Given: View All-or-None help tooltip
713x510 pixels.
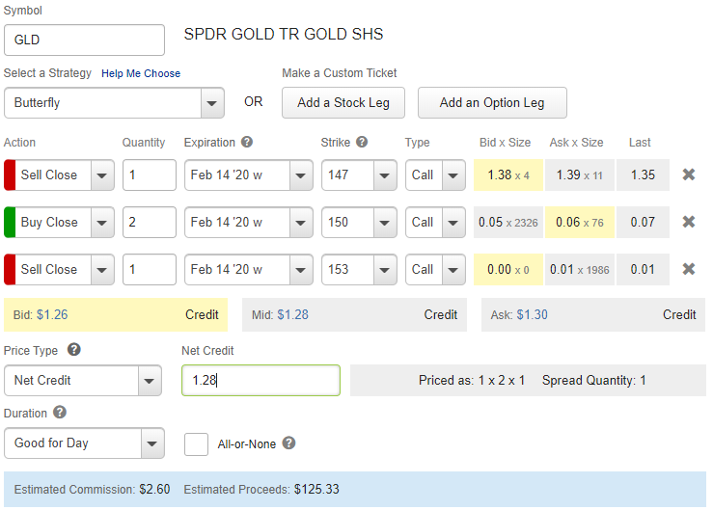Looking at the screenshot, I should pos(288,444).
